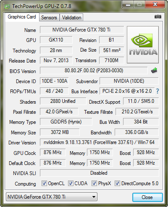This screenshot has height=207, width=168.
Task: Click the Texture Fillrate value 210.2 GTexel/s
Action: (x=137, y=112)
